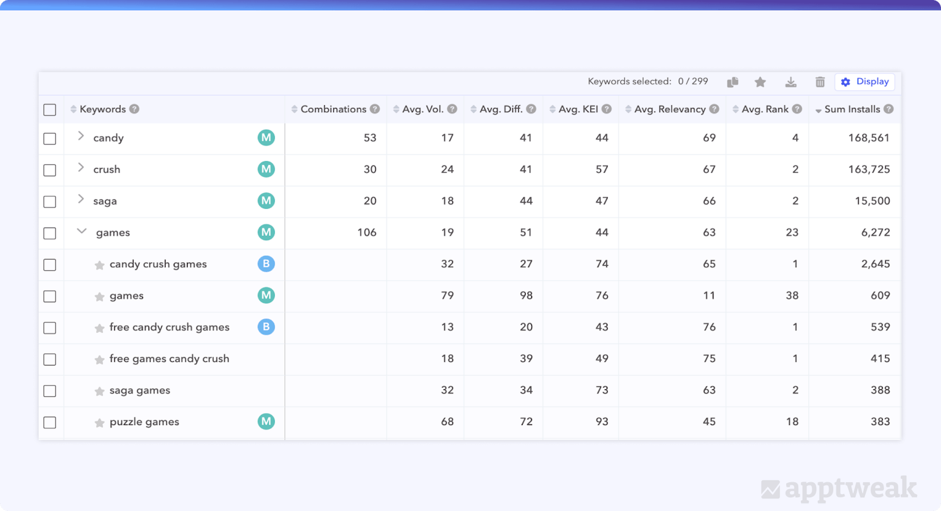Collapse the 'games' keyword group
This screenshot has width=941, height=511.
(x=82, y=231)
